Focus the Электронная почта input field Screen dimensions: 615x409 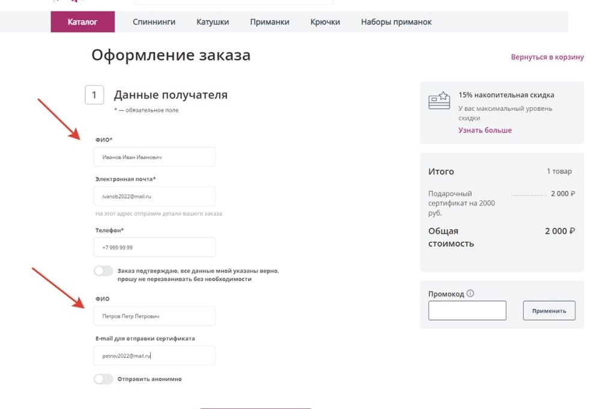pos(154,196)
